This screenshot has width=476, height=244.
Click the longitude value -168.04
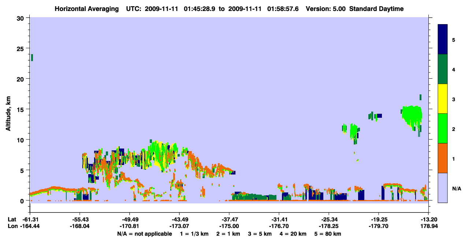click(79, 226)
